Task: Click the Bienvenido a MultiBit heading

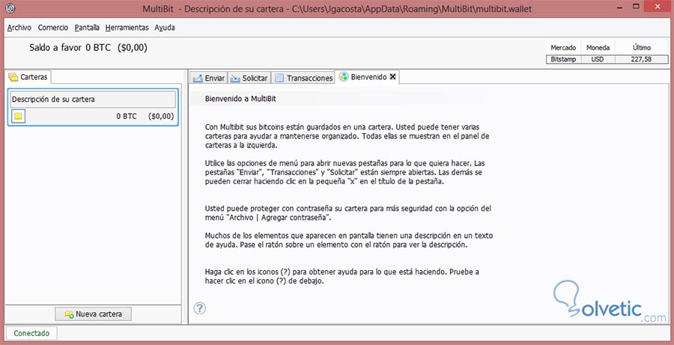Action: tap(240, 99)
